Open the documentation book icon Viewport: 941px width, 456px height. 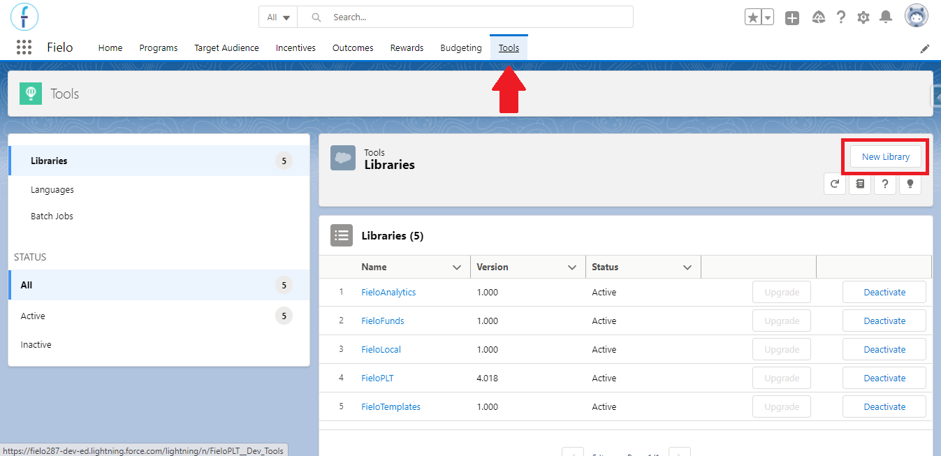click(x=860, y=184)
